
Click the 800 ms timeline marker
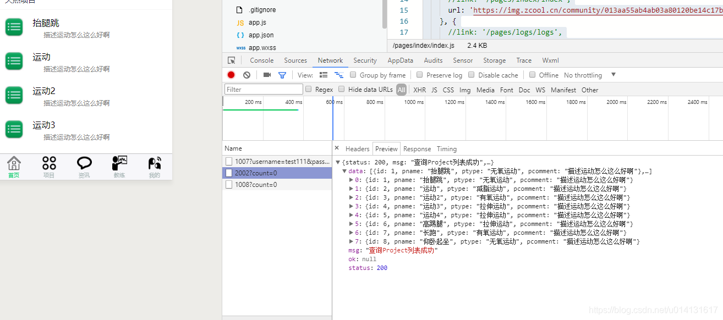tap(374, 102)
